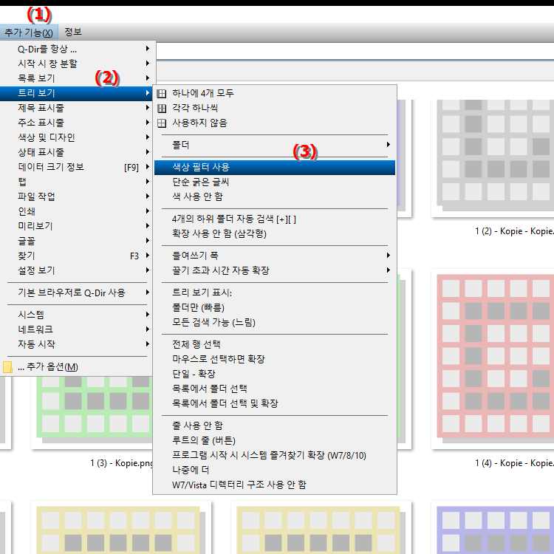Image resolution: width=554 pixels, height=554 pixels.
Task: Click 각각 하나씩 menu entry
Action: click(x=275, y=109)
